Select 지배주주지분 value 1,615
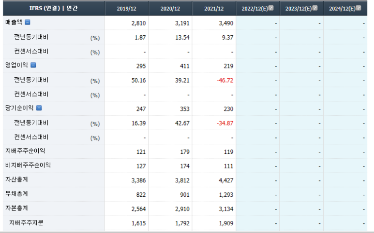Image resolution: width=374 pixels, height=233 pixels. click(x=138, y=223)
